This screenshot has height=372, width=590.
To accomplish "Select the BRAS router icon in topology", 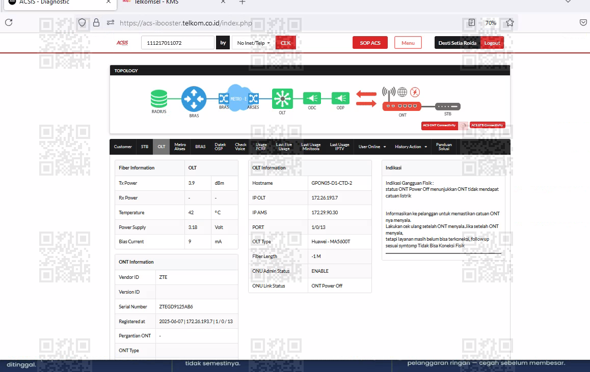I will tap(194, 99).
